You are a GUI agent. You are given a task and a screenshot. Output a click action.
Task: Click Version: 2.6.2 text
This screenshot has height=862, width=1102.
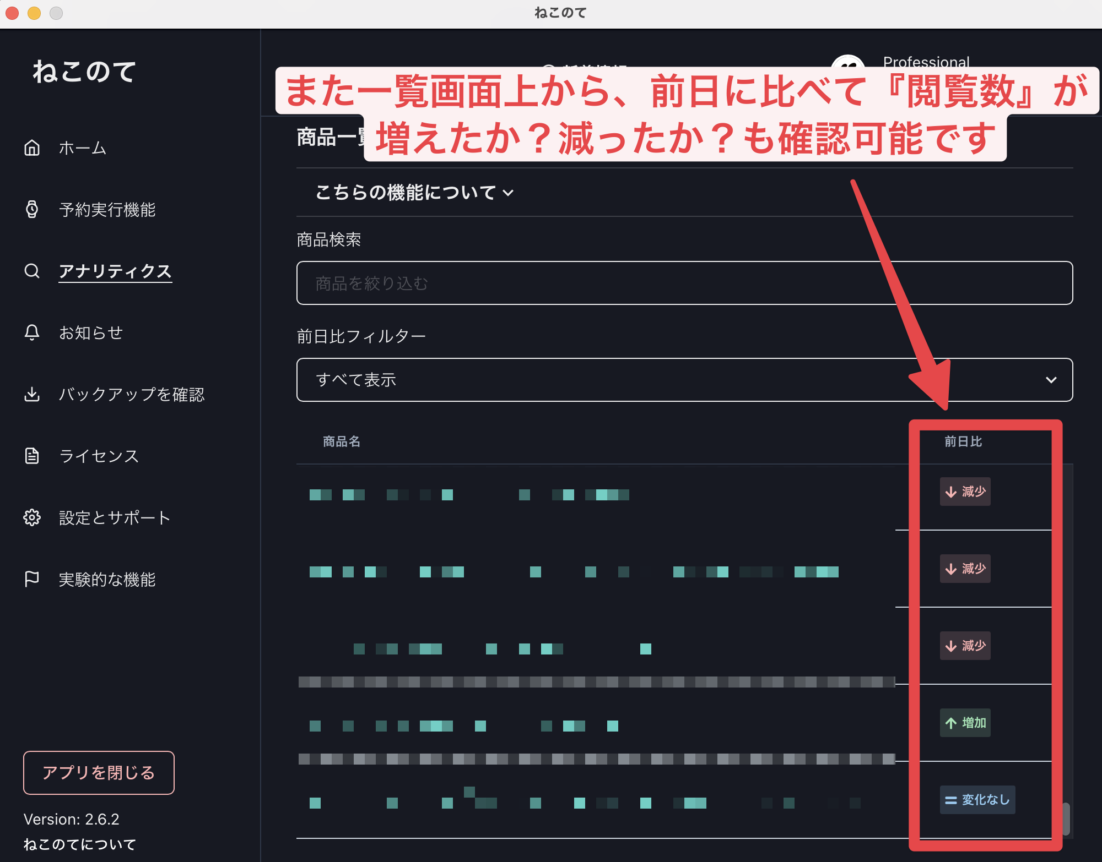pyautogui.click(x=71, y=819)
